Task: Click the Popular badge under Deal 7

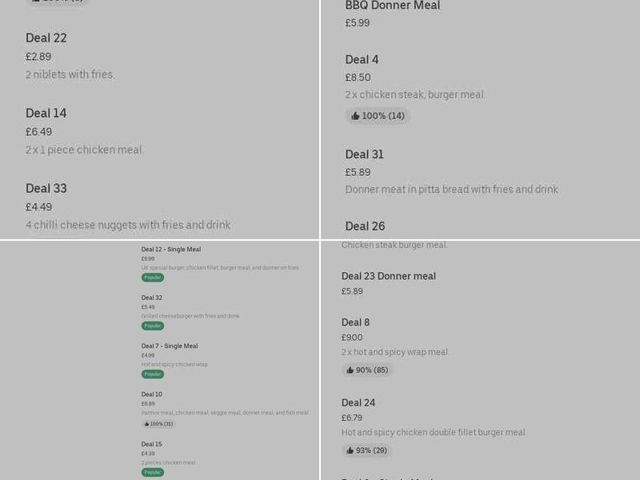Action: [153, 374]
